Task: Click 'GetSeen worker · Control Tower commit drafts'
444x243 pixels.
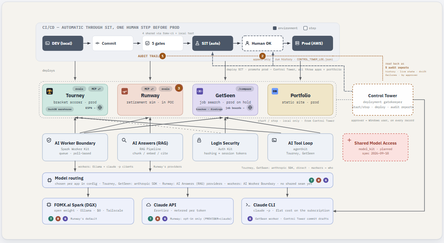Action: tap(292, 219)
